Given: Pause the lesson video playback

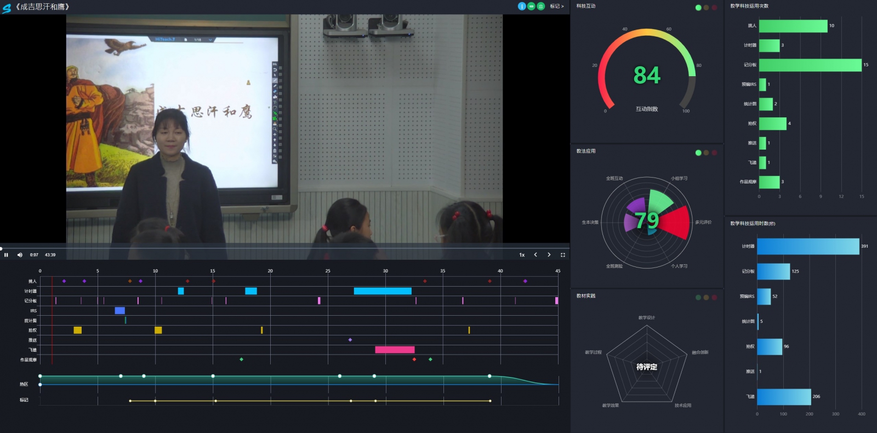Looking at the screenshot, I should 6,255.
